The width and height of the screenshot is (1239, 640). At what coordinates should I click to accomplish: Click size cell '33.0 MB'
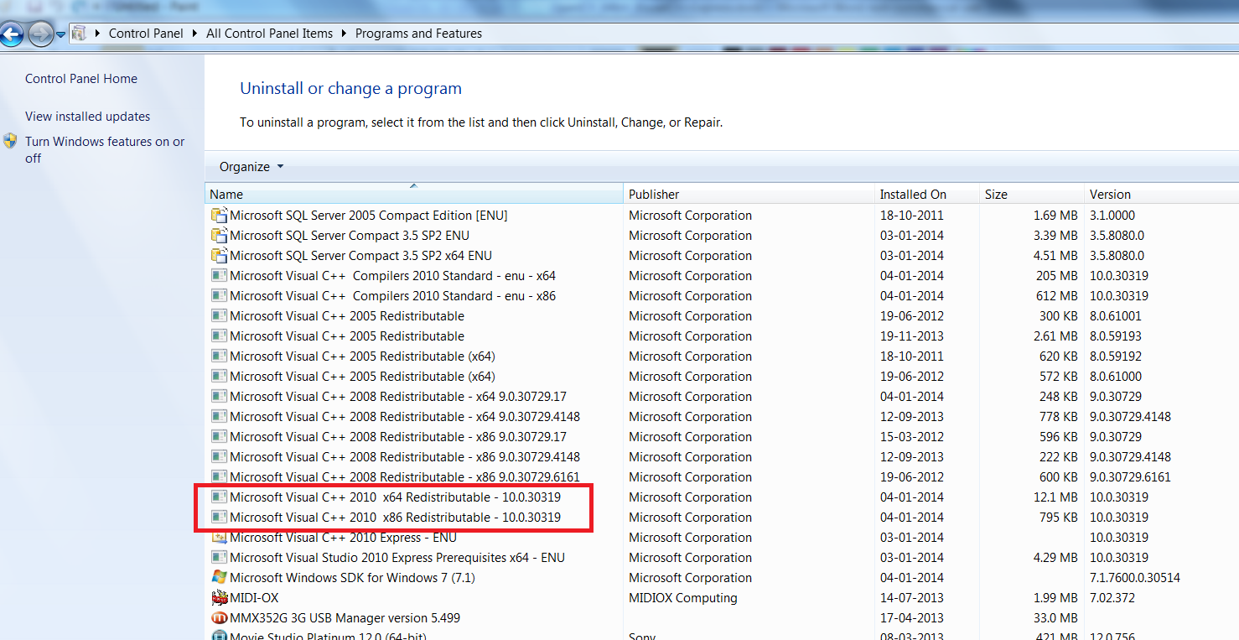[1055, 618]
